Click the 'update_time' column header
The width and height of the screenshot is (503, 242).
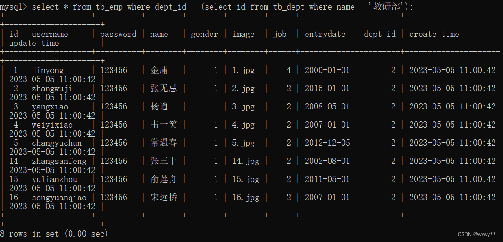point(34,43)
